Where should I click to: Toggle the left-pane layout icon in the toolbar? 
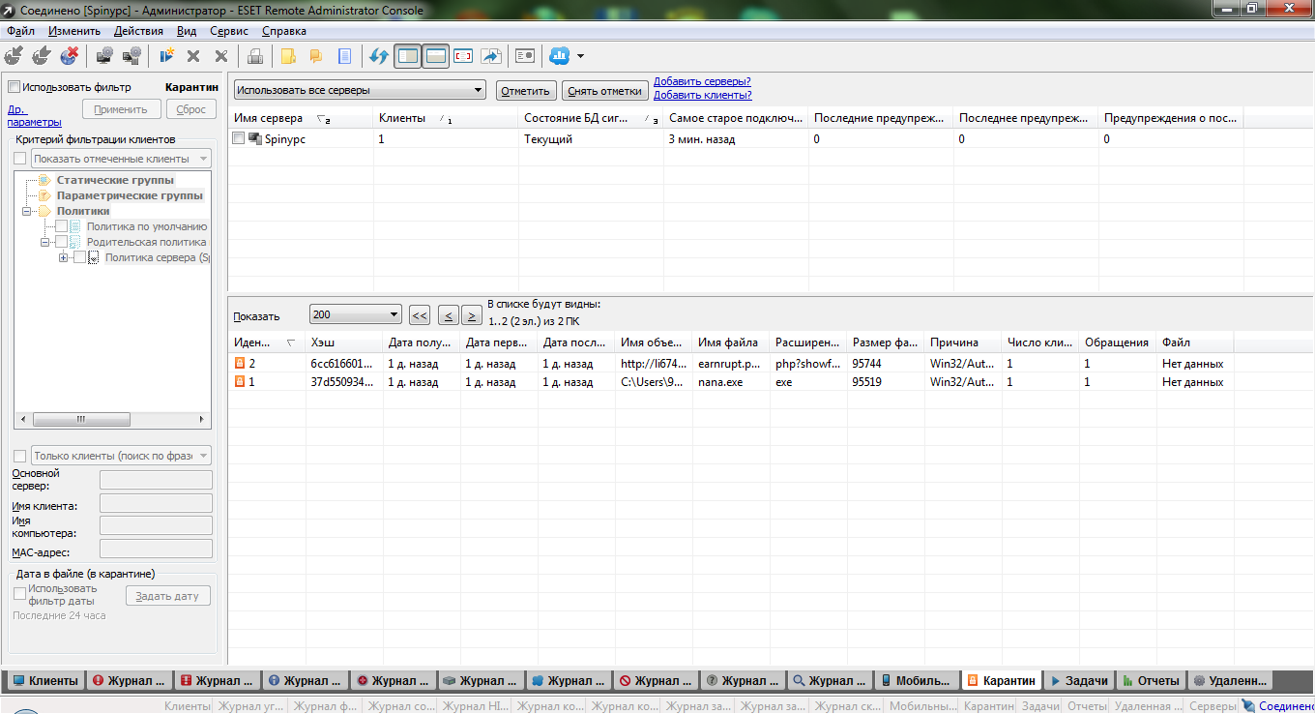(x=408, y=56)
